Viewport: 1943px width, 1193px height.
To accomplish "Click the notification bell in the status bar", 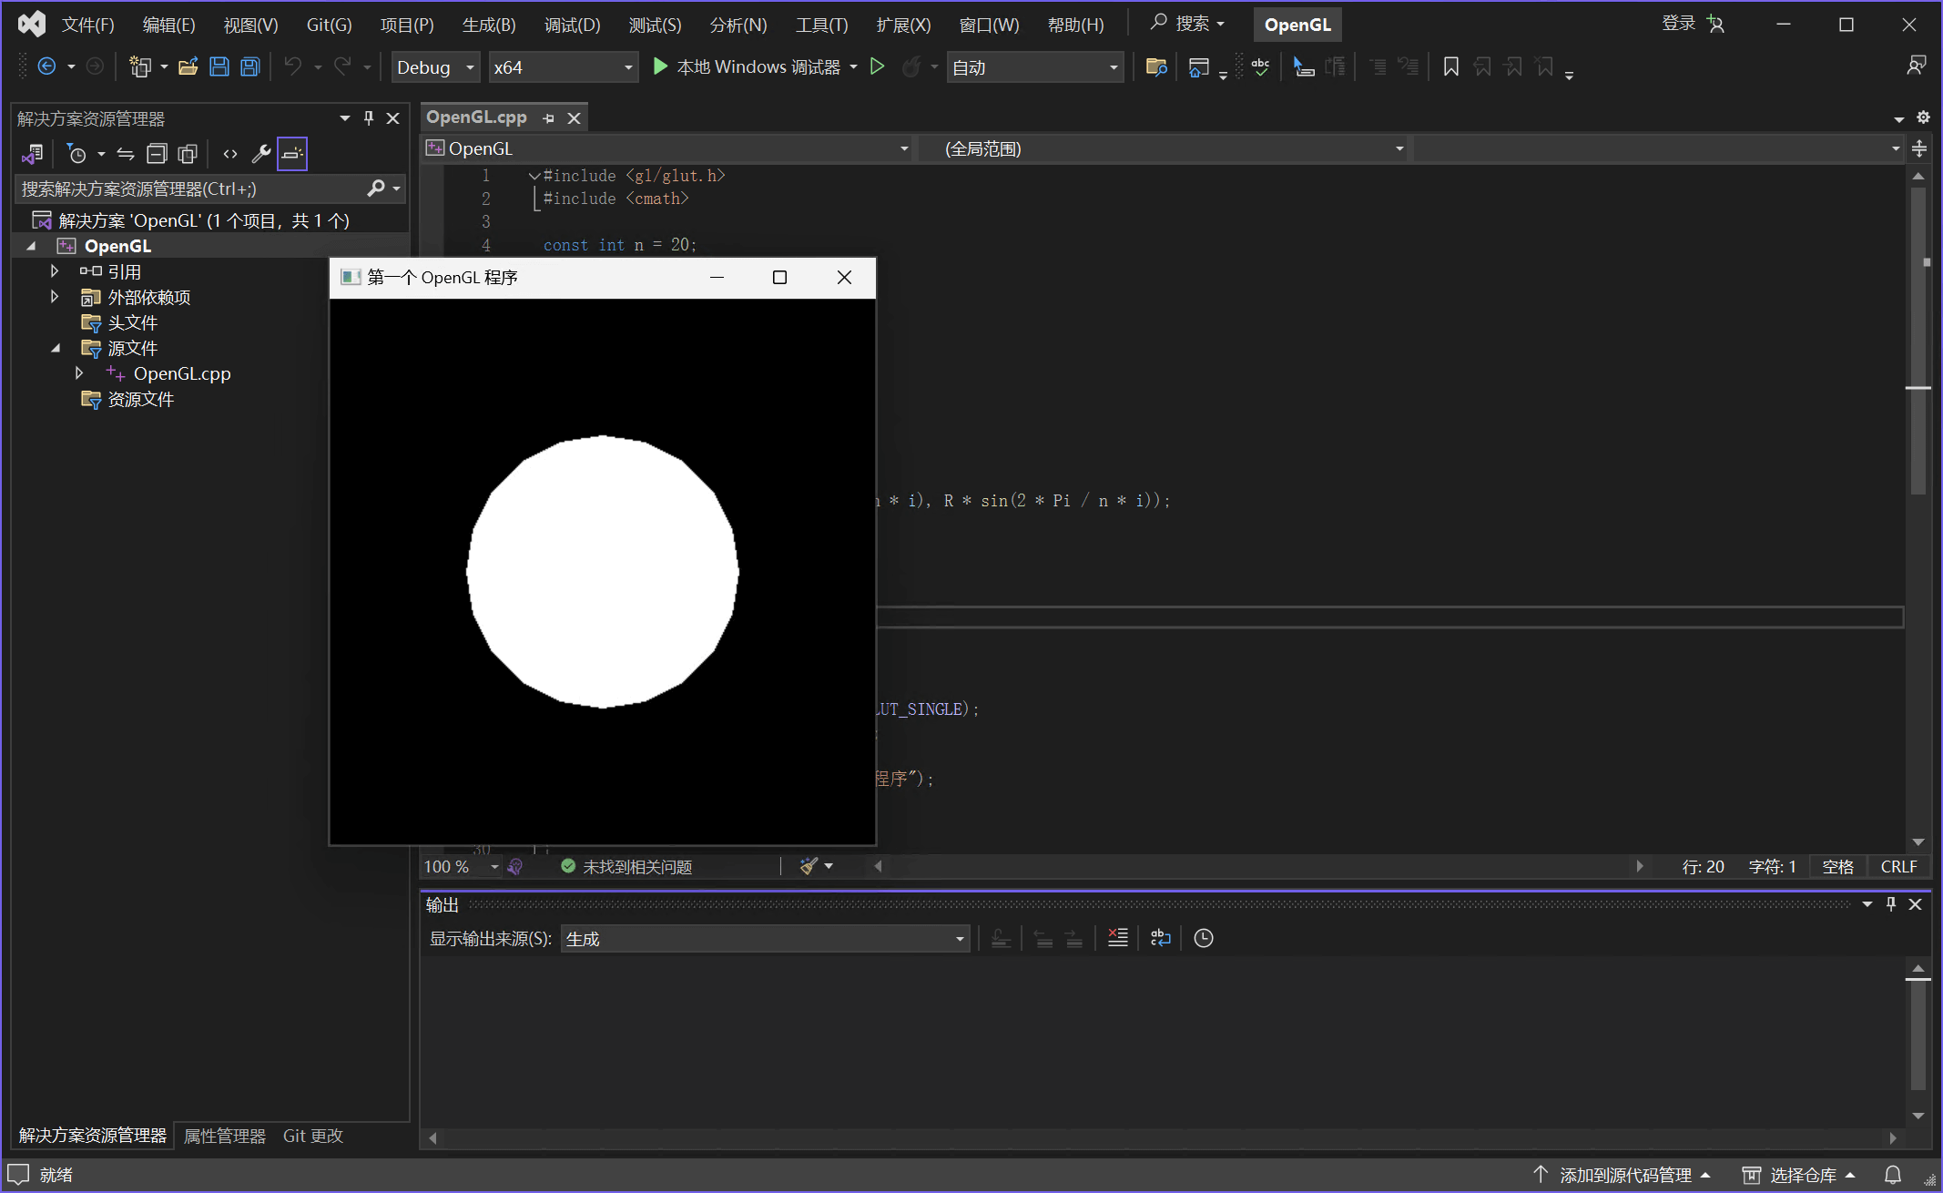I will [x=1893, y=1175].
